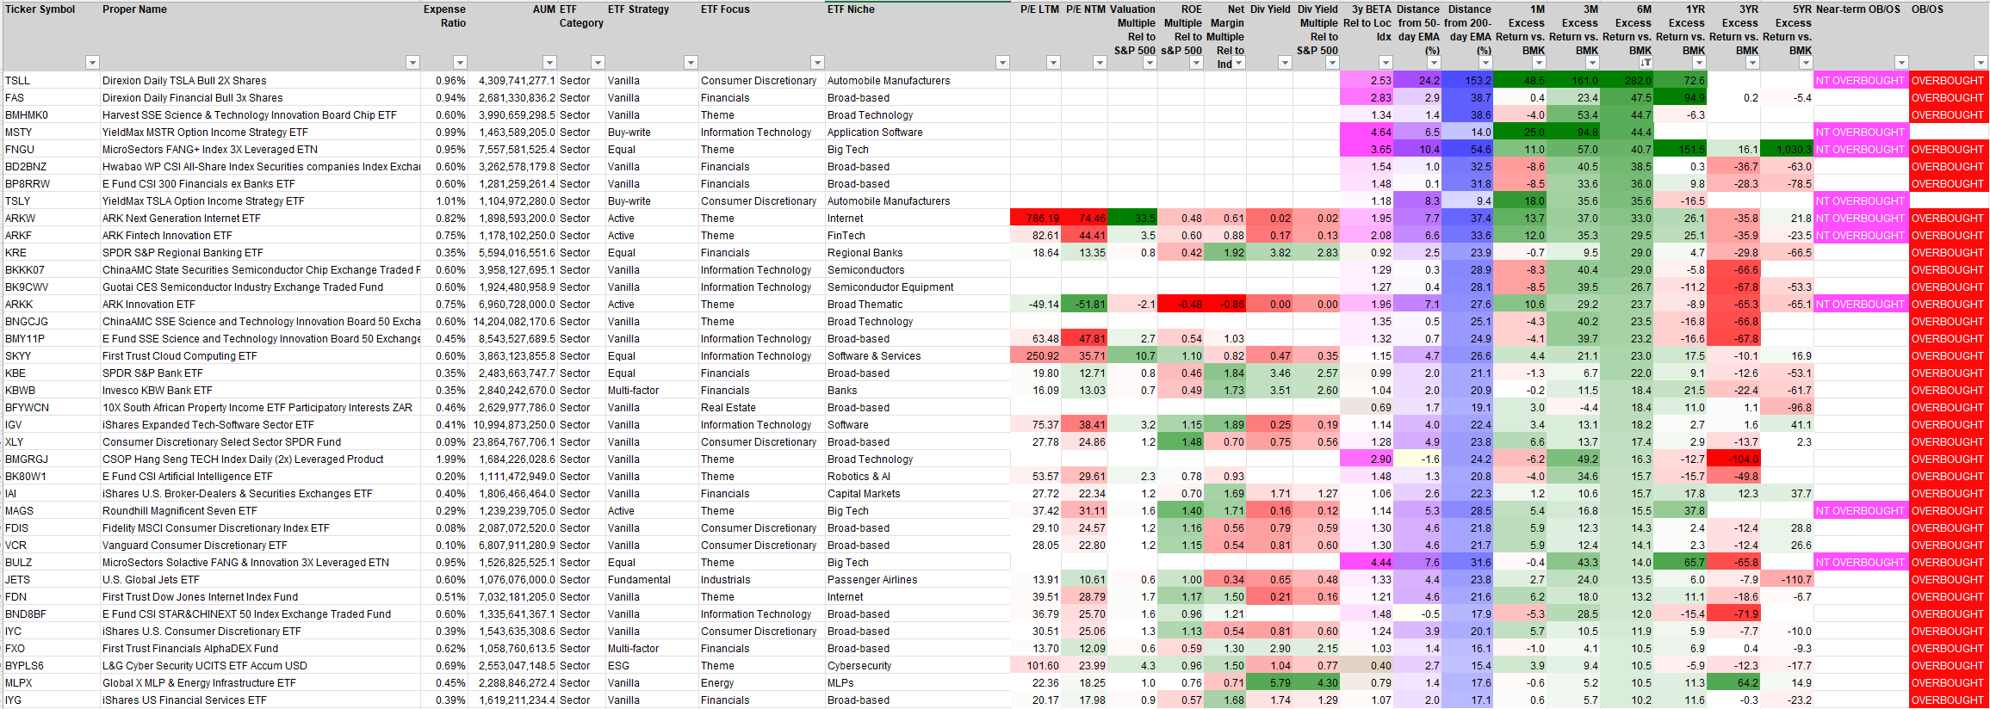This screenshot has width=1990, height=709.
Task: Click the 1,030.3 5YR excess return cell
Action: point(1787,150)
